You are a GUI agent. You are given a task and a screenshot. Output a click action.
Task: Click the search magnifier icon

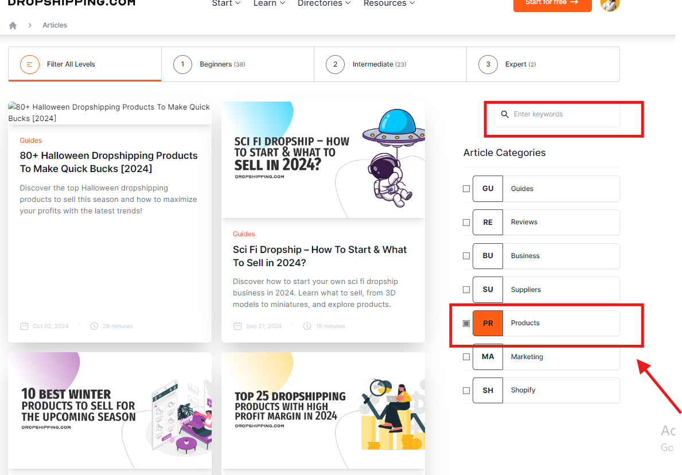[505, 114]
